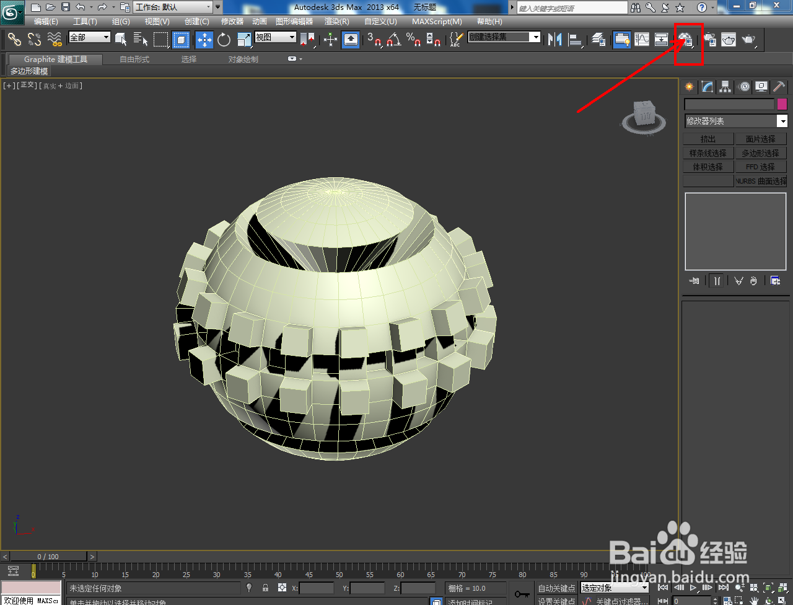Switch to the Create command panel
793x605 pixels.
point(688,87)
